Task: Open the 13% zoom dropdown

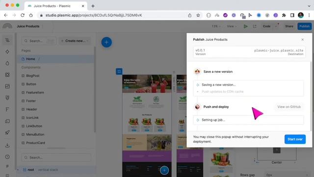Action: click(216, 26)
